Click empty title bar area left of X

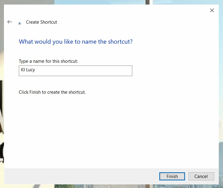121,10
